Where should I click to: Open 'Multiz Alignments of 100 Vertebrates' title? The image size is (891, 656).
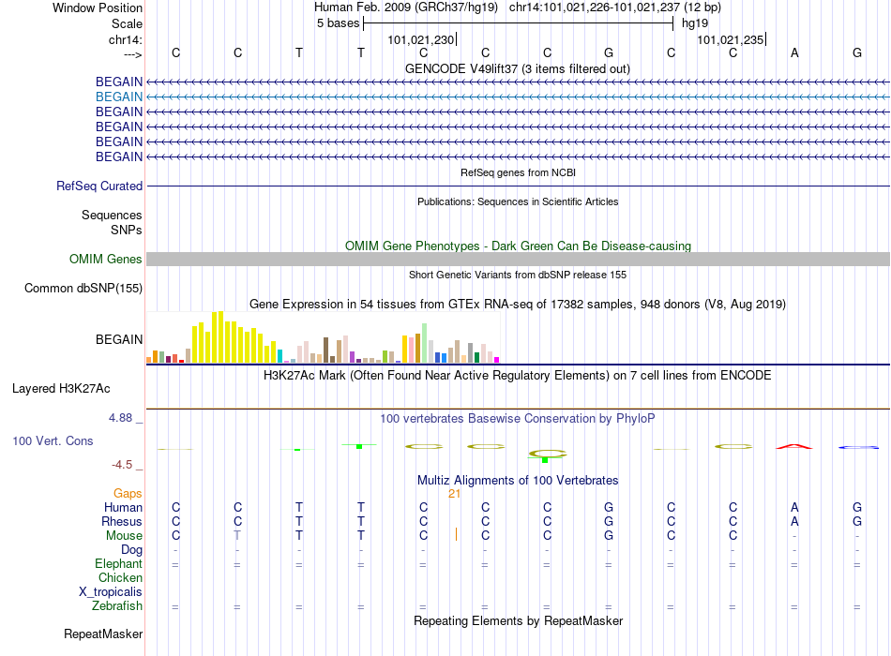518,481
